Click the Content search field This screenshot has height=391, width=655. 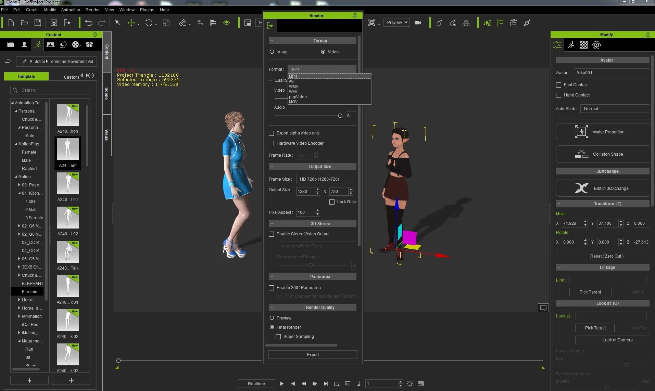tap(50, 90)
